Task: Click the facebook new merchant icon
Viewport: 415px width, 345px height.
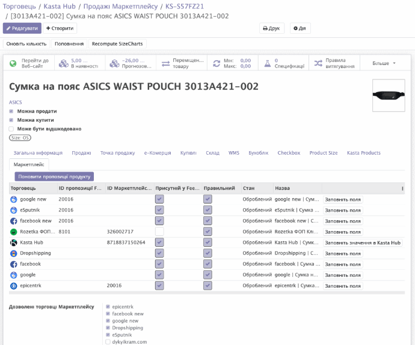Action: click(x=13, y=221)
